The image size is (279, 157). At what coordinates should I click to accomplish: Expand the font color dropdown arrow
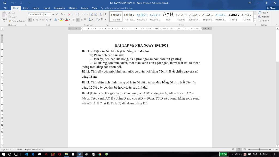[x=69, y=20]
